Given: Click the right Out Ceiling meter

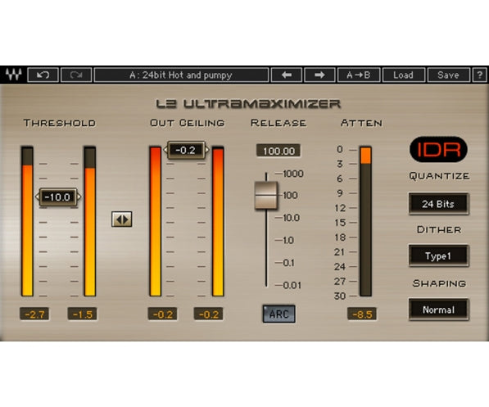Looking at the screenshot, I should tap(218, 221).
